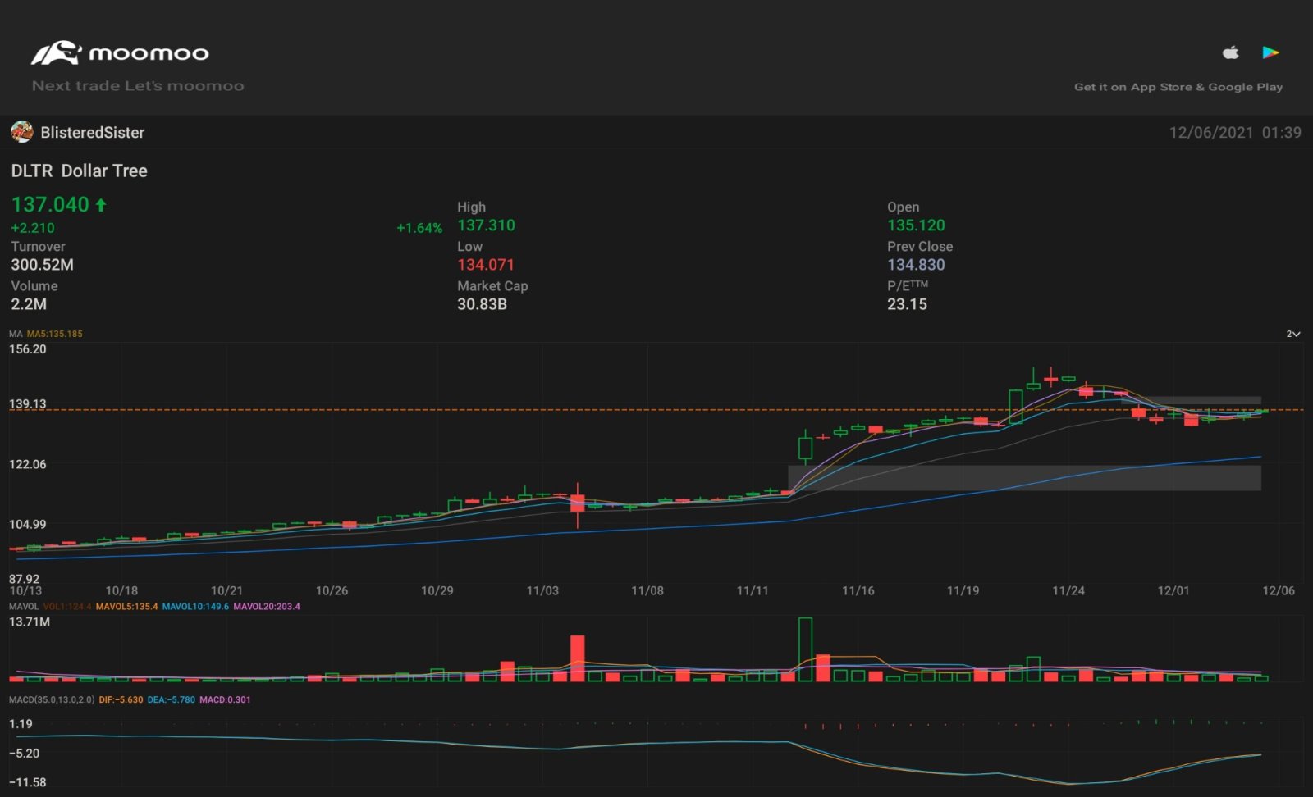
Task: Click the -11.58 MACD axis label
Action: pyautogui.click(x=28, y=782)
